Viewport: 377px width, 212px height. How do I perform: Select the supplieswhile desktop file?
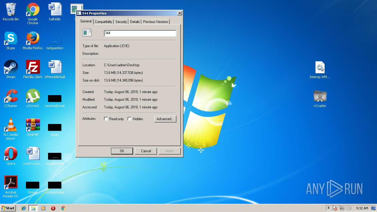(x=55, y=158)
